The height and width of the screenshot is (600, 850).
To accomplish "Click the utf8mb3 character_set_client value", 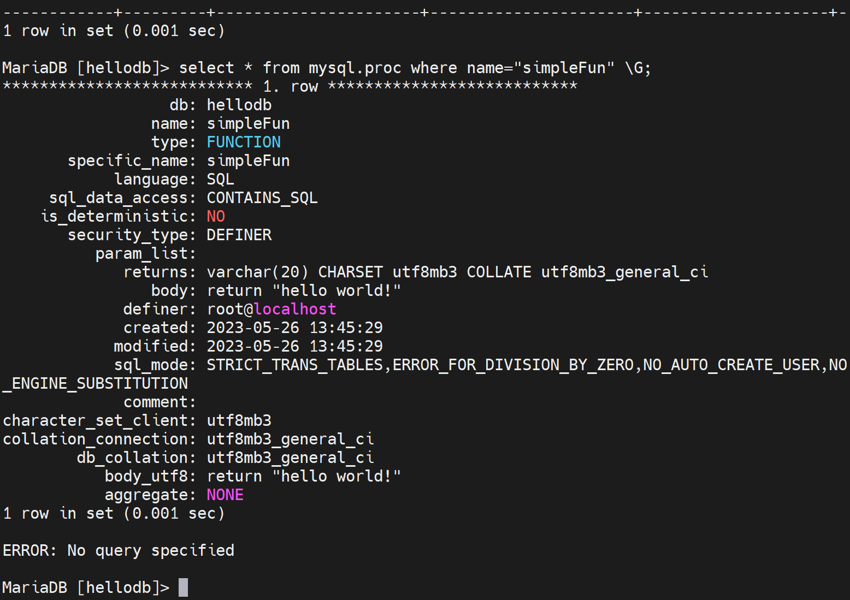I will 239,420.
